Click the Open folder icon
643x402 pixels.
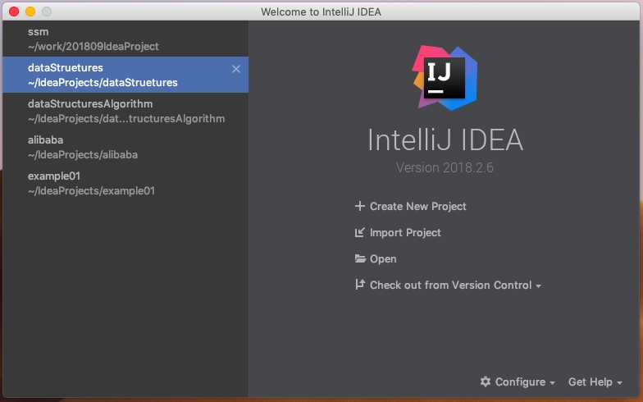360,258
